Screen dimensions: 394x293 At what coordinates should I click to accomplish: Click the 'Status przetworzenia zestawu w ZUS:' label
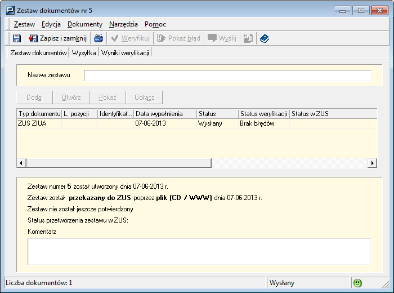(x=78, y=220)
